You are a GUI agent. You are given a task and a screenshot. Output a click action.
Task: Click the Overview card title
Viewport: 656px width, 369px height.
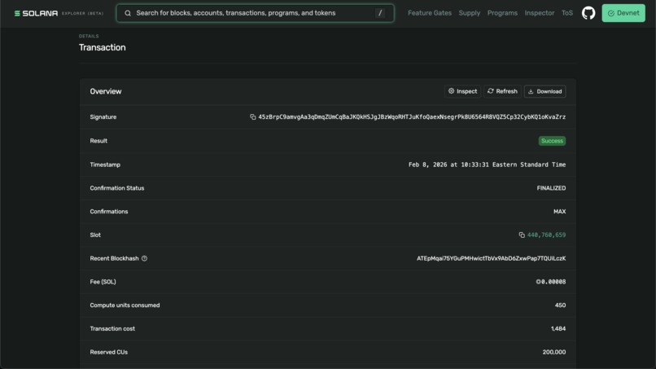(x=106, y=91)
